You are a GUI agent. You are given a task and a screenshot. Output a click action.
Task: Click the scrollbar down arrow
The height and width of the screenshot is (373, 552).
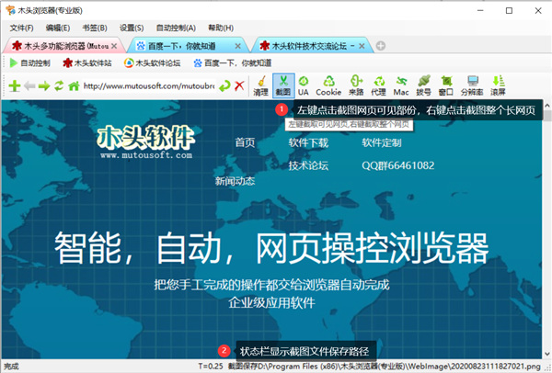pos(547,354)
